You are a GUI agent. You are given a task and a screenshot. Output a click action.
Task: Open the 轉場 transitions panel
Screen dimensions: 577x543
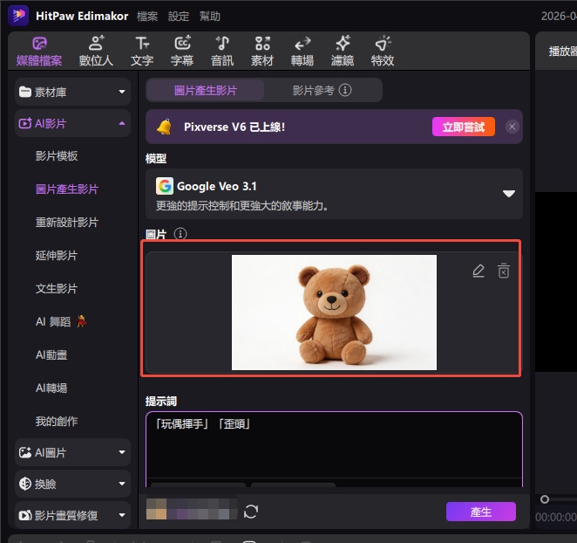pos(302,52)
